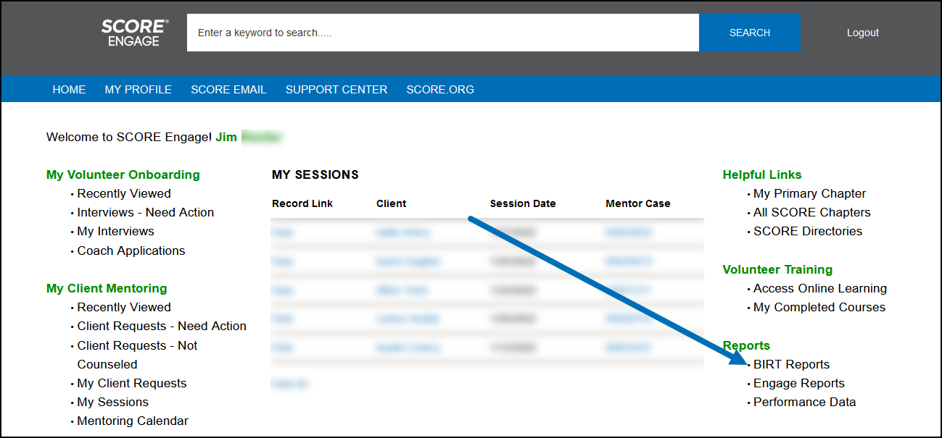Open the All SCORE Chapters link
The height and width of the screenshot is (438, 942).
(x=812, y=212)
